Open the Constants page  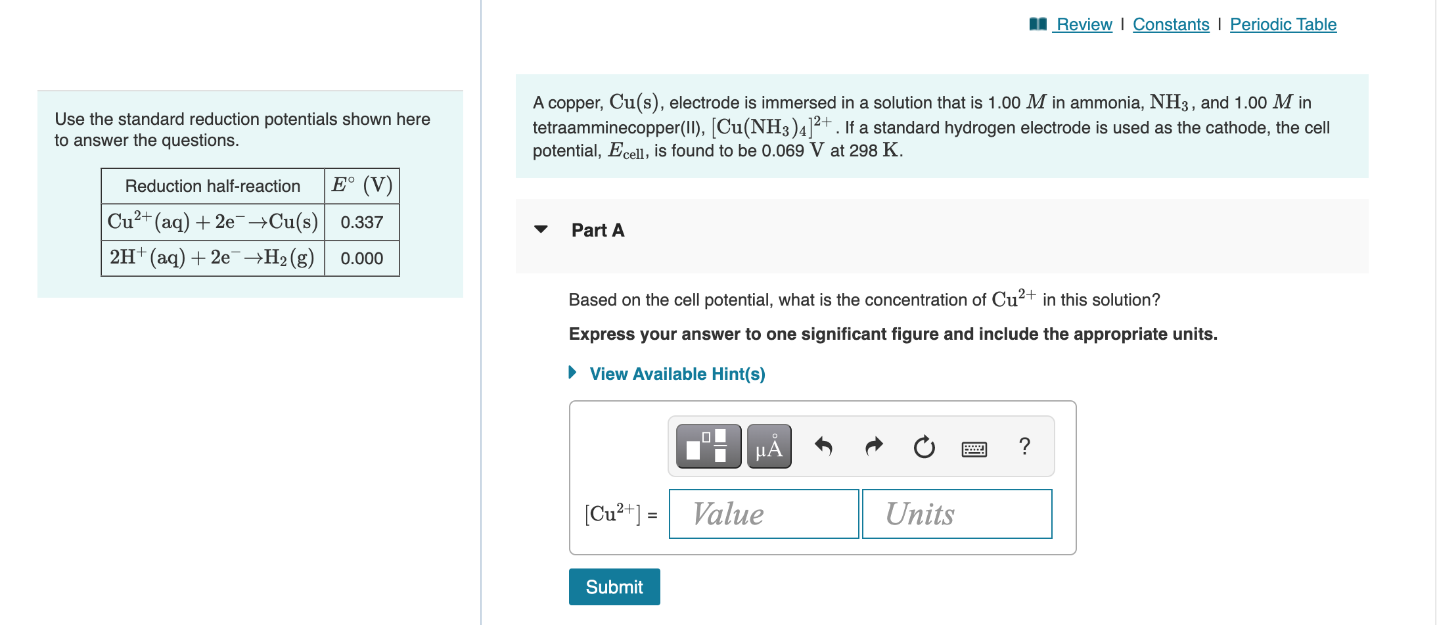click(x=1171, y=24)
